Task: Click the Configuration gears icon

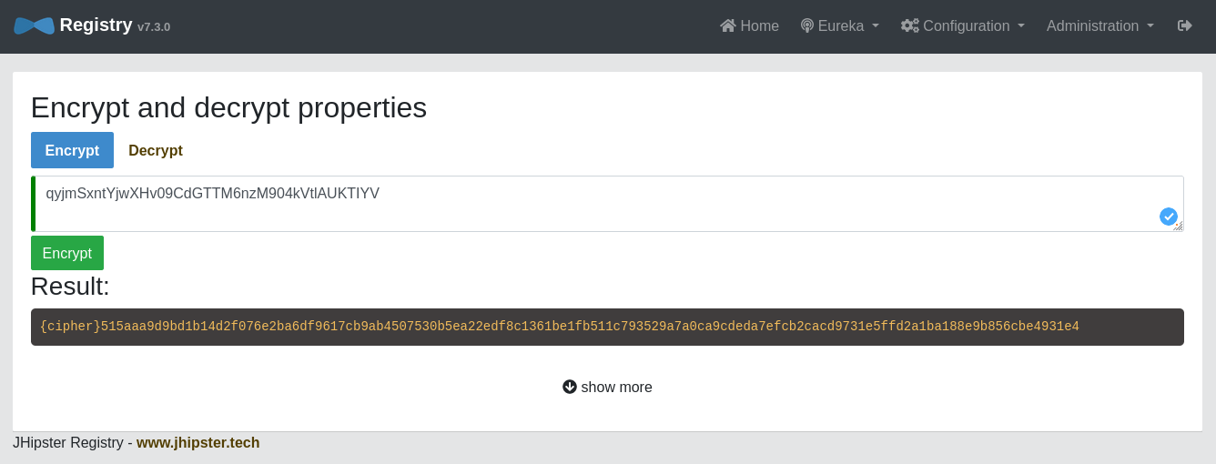Action: (x=909, y=25)
